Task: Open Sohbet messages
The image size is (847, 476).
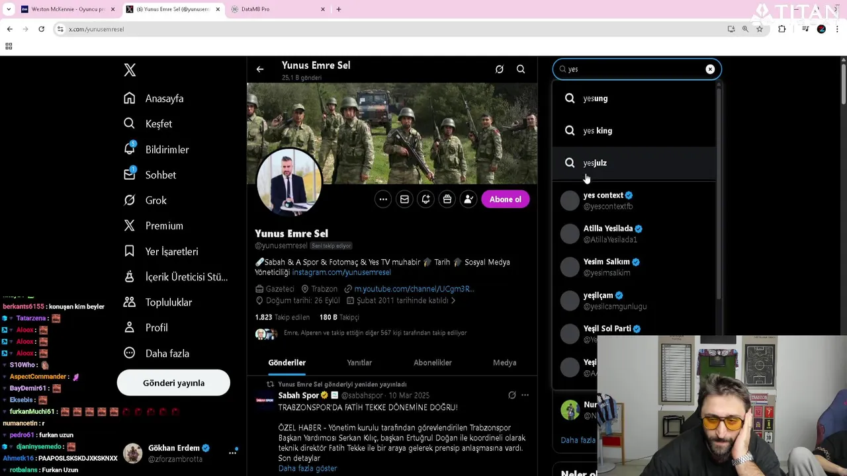Action: (x=150, y=175)
